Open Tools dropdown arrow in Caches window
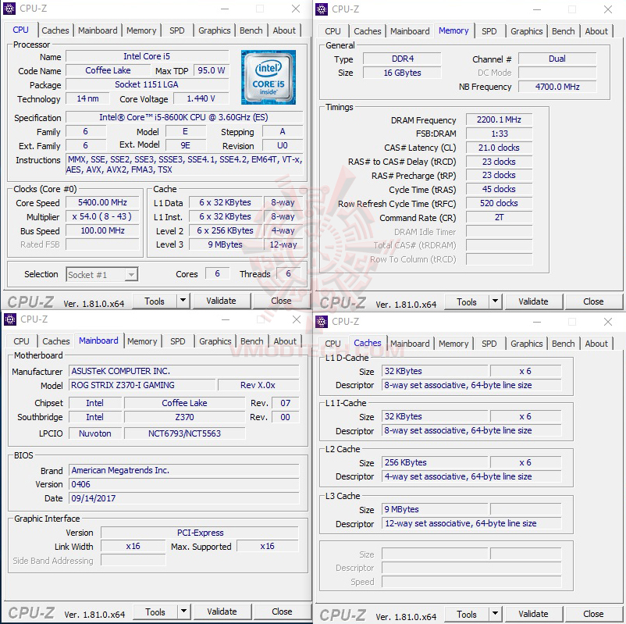The height and width of the screenshot is (624, 626). pyautogui.click(x=495, y=614)
